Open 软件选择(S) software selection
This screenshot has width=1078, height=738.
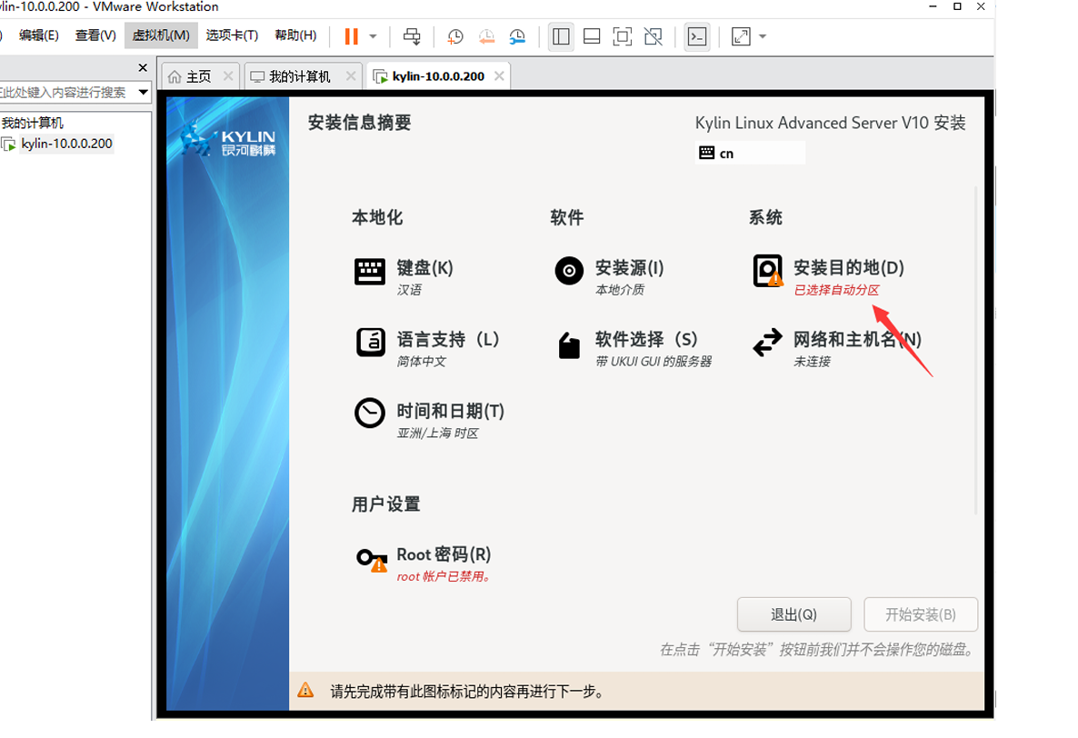pyautogui.click(x=634, y=348)
